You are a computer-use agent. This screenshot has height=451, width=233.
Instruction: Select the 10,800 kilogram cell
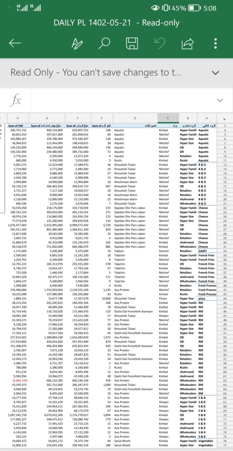click(102, 298)
